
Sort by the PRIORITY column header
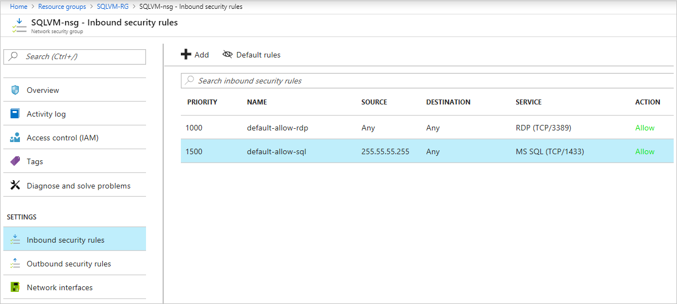[x=202, y=102]
